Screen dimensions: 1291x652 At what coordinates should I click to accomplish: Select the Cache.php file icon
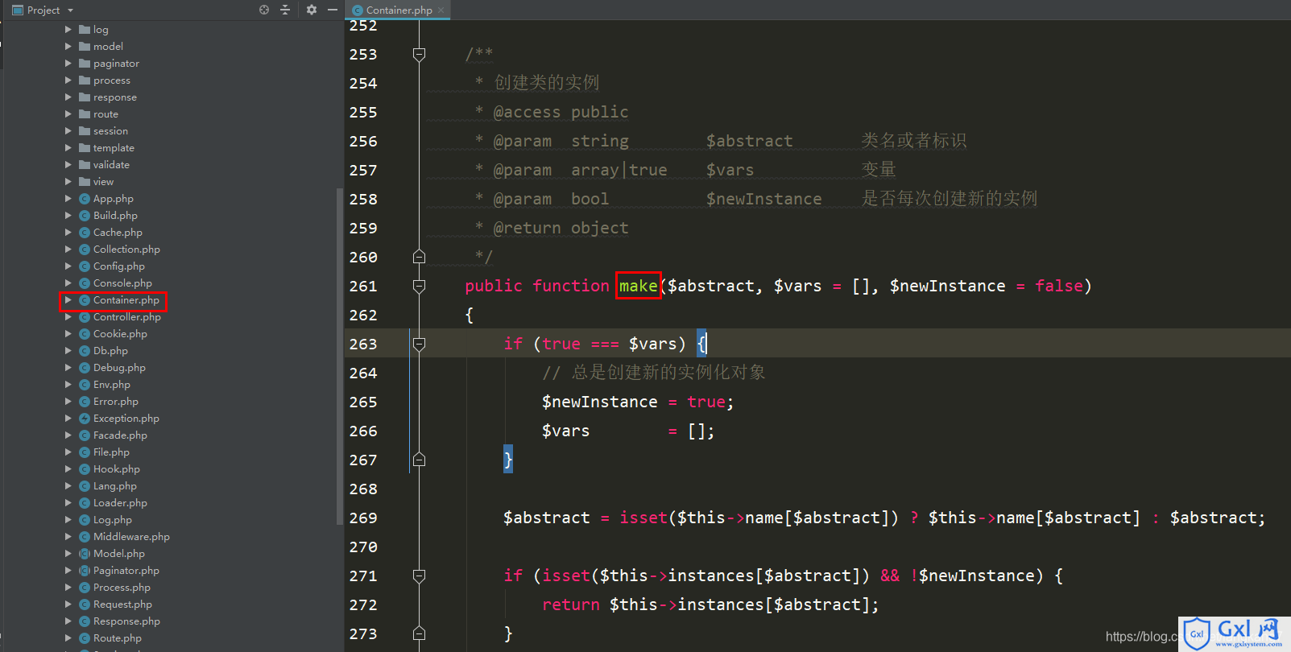(x=85, y=233)
